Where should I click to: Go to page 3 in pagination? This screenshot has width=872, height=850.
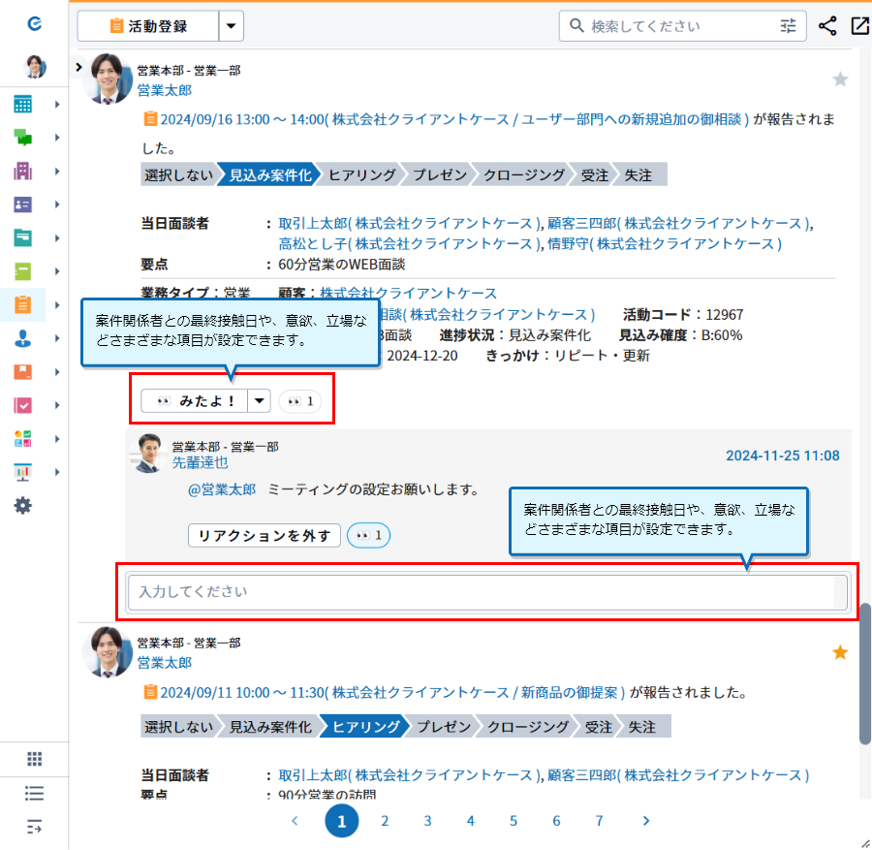point(427,821)
